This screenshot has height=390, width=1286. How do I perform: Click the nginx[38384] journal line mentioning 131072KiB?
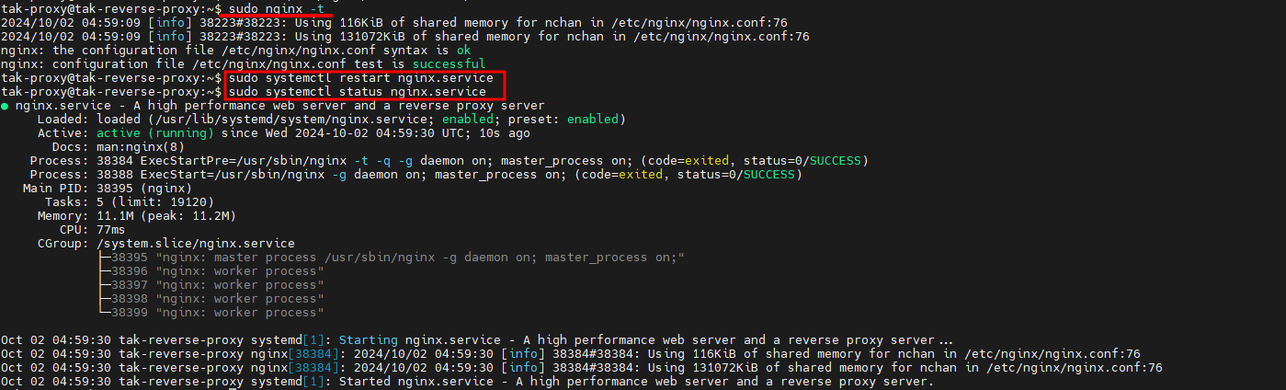pyautogui.click(x=581, y=368)
